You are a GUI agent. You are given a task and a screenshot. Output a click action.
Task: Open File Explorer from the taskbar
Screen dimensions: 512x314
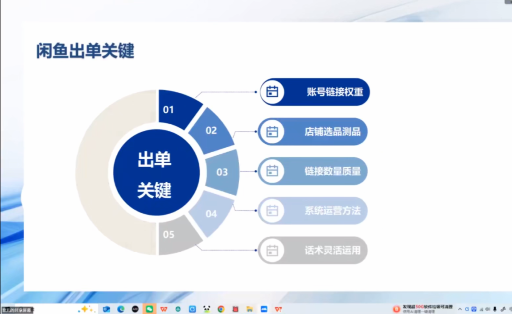pyautogui.click(x=249, y=309)
